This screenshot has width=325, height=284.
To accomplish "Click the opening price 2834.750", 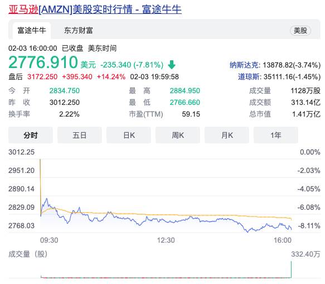I will tap(65, 90).
